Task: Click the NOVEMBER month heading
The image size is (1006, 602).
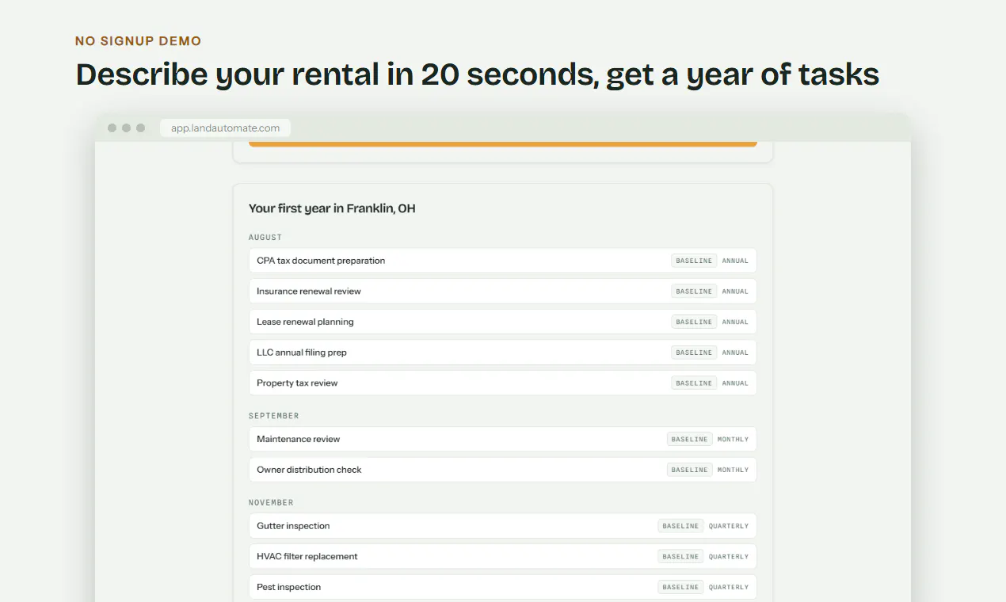Action: (271, 503)
